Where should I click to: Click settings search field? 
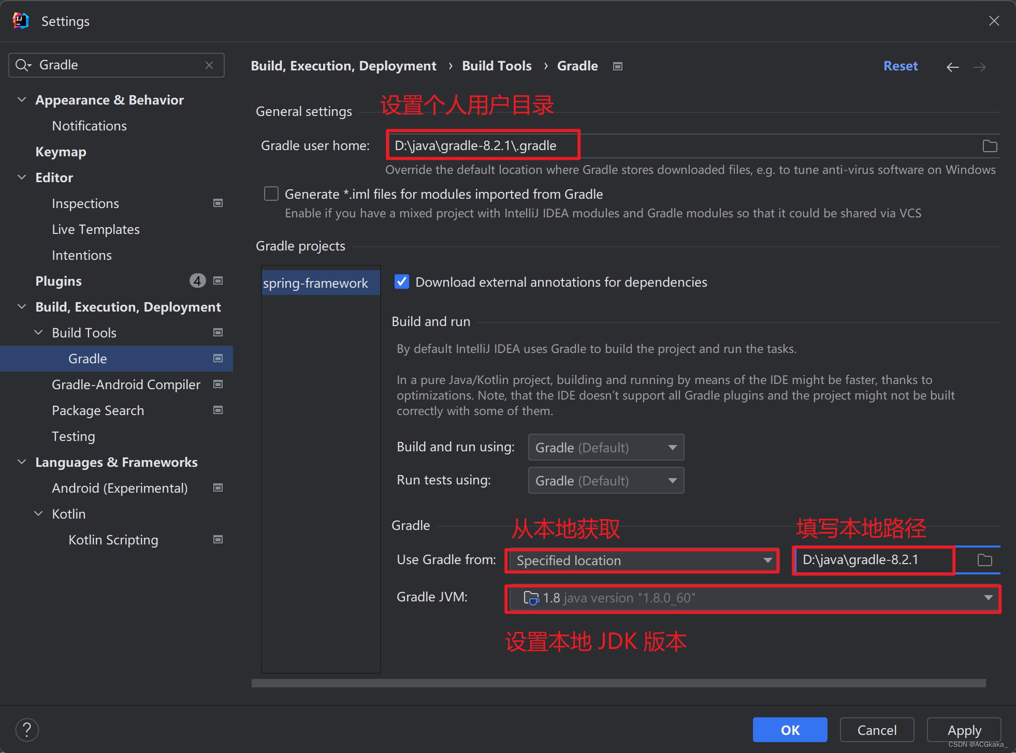pos(117,65)
